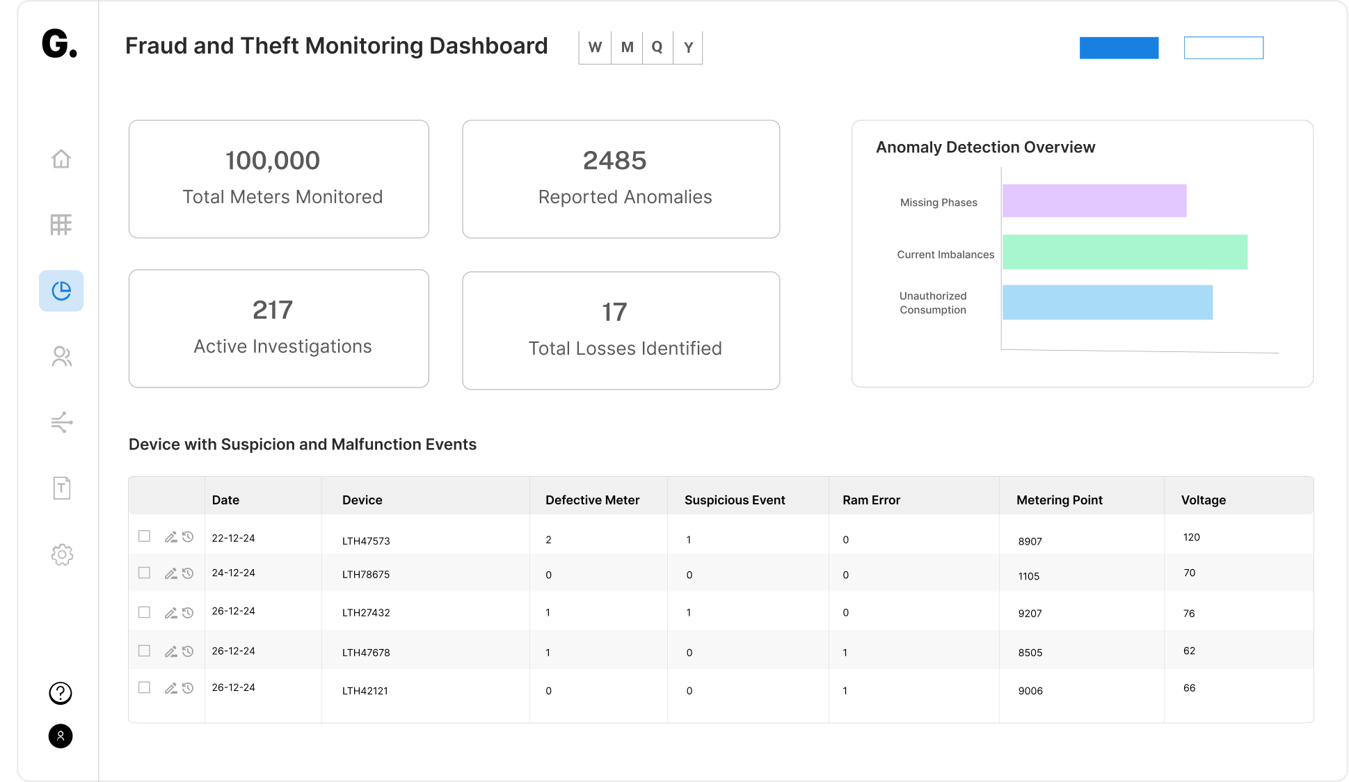Open the users icon in sidebar
The width and height of the screenshot is (1349, 782).
click(61, 356)
